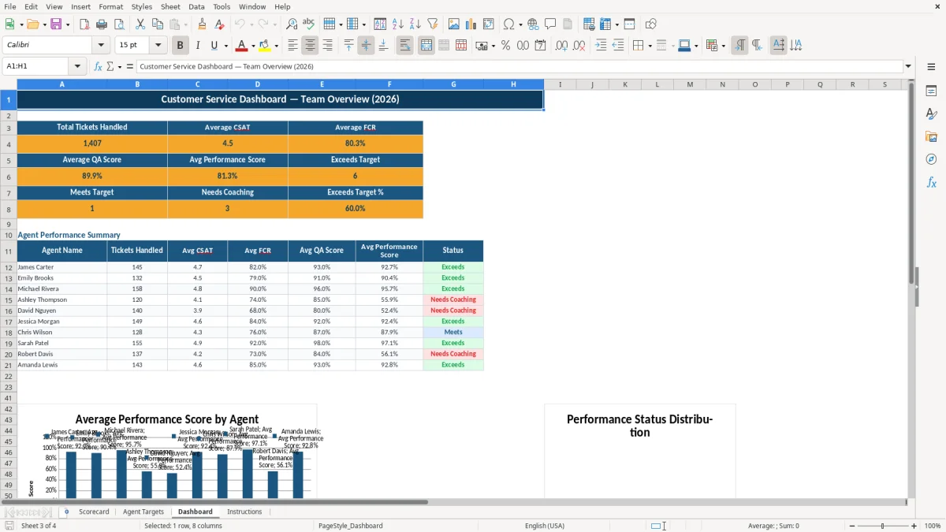
Task: Toggle Underline formatting
Action: (214, 46)
